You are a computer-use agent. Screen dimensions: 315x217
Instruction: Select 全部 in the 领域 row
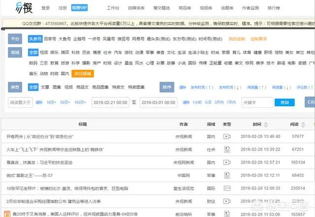pyautogui.click(x=33, y=53)
